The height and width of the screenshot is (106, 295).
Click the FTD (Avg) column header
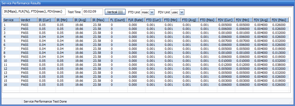[190, 20]
